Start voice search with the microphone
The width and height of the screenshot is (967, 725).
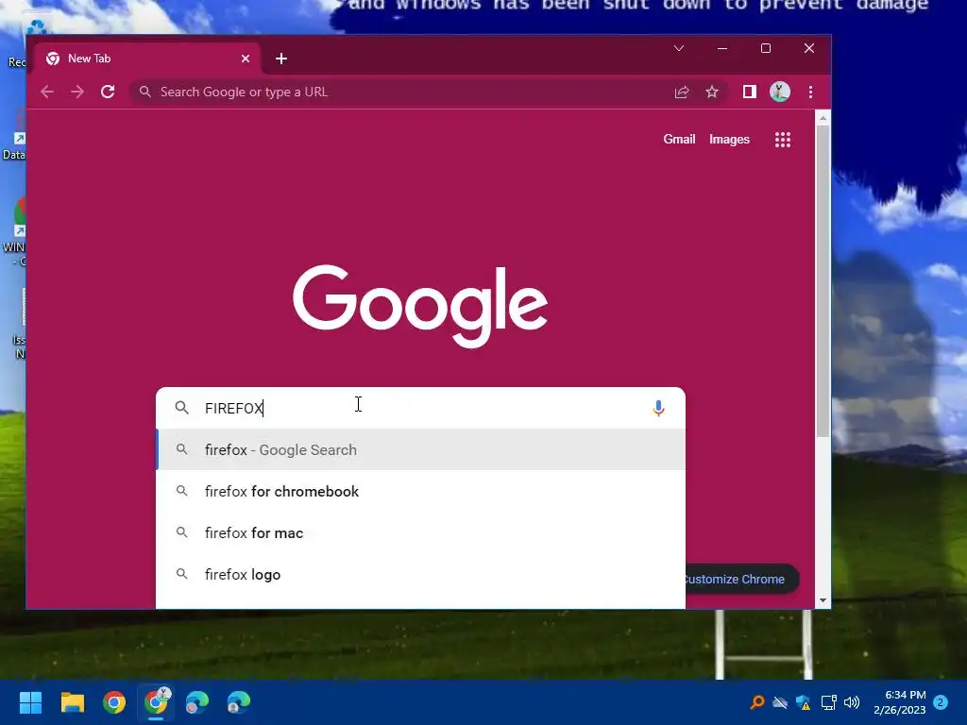(x=658, y=408)
